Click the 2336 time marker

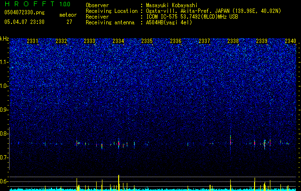coord(176,41)
